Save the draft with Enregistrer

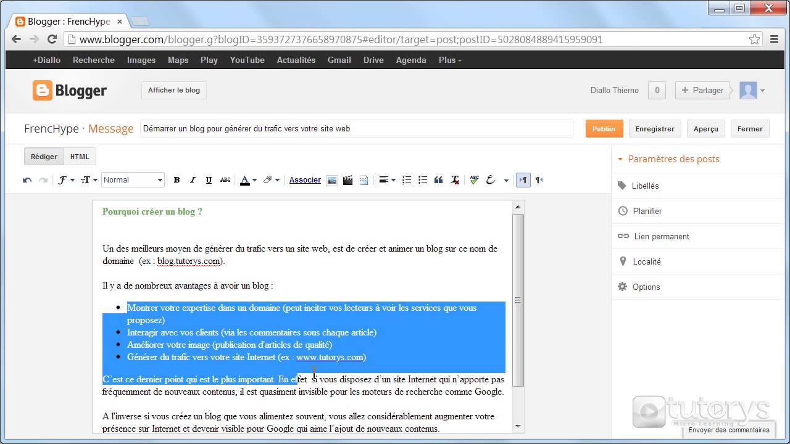[655, 129]
